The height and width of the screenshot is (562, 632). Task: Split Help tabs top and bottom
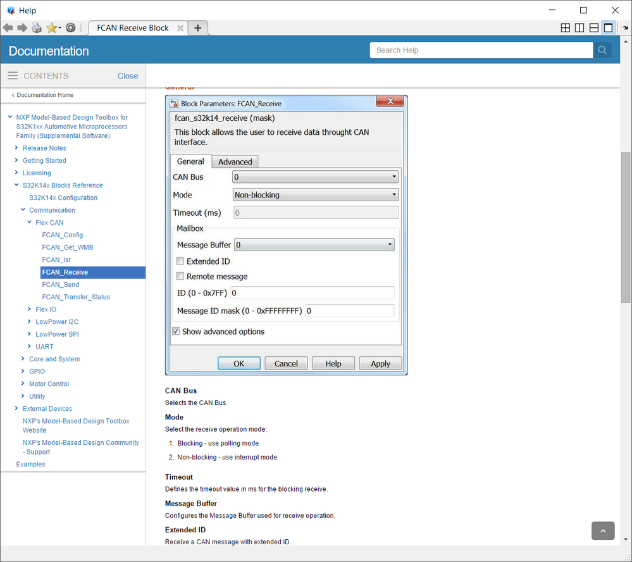pos(593,28)
